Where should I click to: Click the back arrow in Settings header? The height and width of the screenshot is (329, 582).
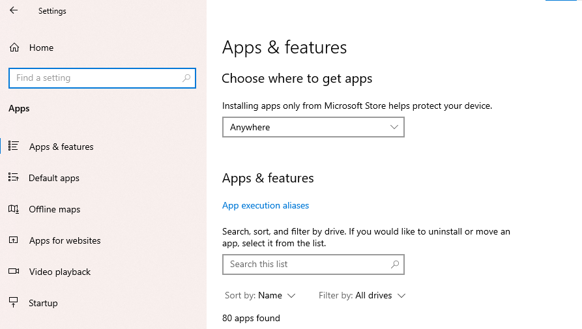(x=14, y=10)
